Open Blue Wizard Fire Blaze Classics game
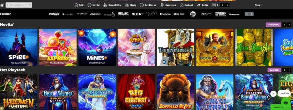 pyautogui.click(x=58, y=92)
